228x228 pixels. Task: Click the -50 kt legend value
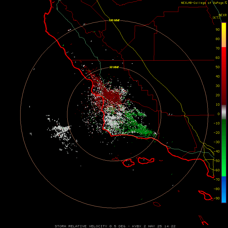tap(217, 161)
